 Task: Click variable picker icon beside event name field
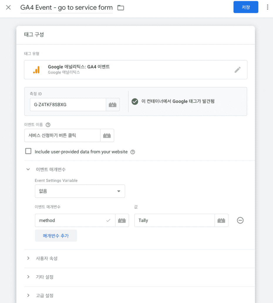click(x=107, y=136)
